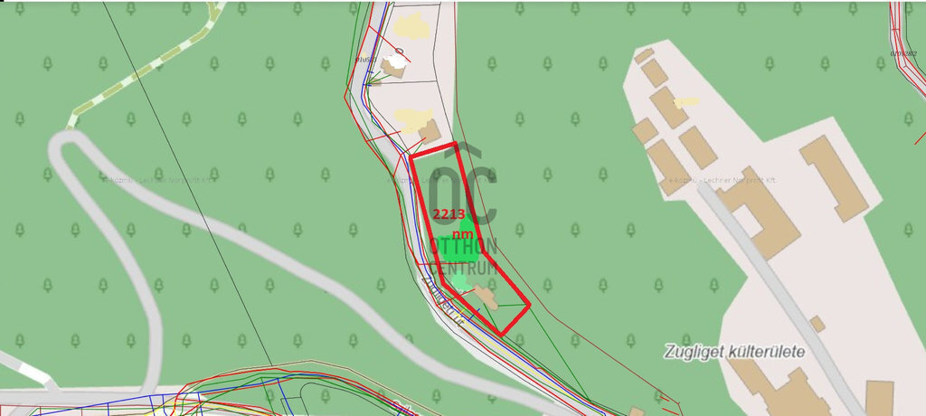The width and height of the screenshot is (926, 416).
Task: Click the red "nm" unit label
Action: coord(464,234)
